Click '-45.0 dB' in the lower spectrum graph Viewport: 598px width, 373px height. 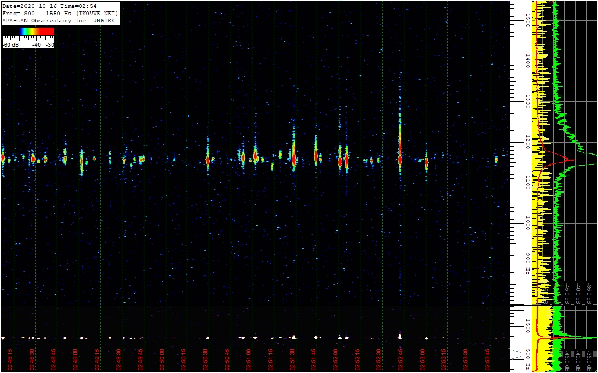coord(567,361)
